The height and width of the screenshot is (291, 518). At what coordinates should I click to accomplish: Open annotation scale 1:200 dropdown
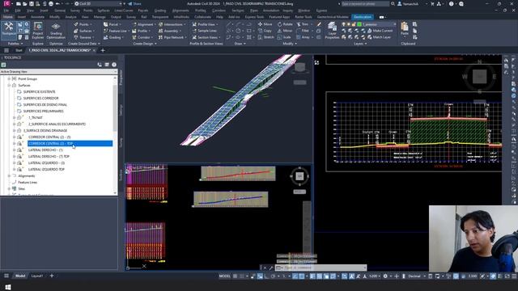coord(374,276)
